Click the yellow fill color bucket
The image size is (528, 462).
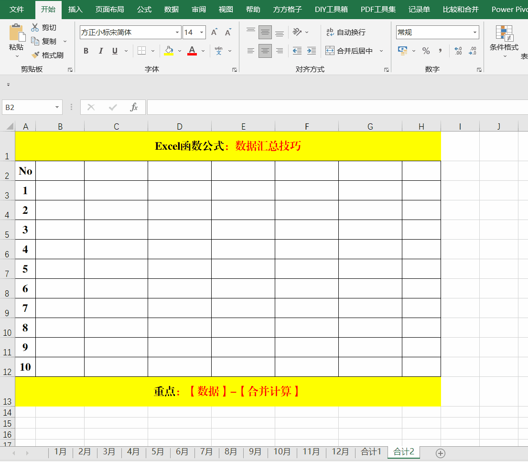tap(169, 51)
